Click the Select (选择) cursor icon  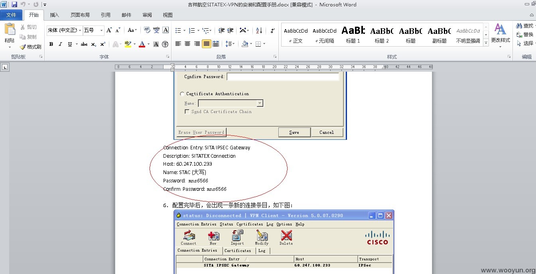519,43
